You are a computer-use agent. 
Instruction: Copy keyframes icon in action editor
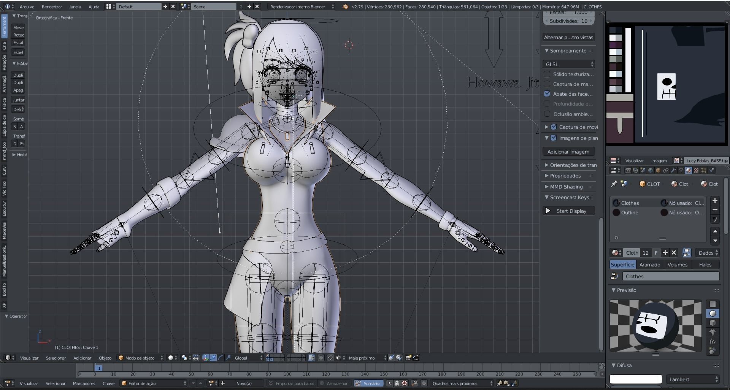point(500,383)
